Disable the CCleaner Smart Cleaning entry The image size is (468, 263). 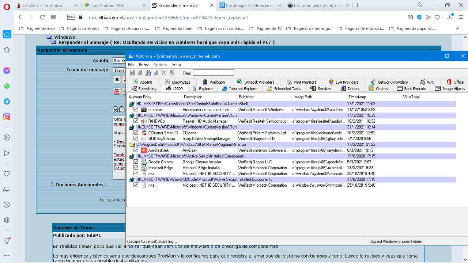[x=136, y=133]
